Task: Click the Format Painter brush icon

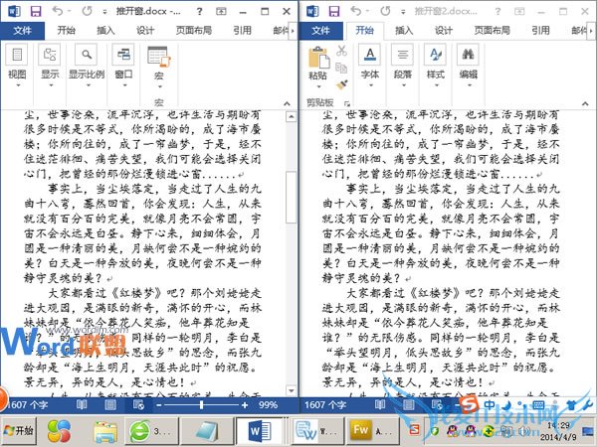Action: pyautogui.click(x=341, y=84)
